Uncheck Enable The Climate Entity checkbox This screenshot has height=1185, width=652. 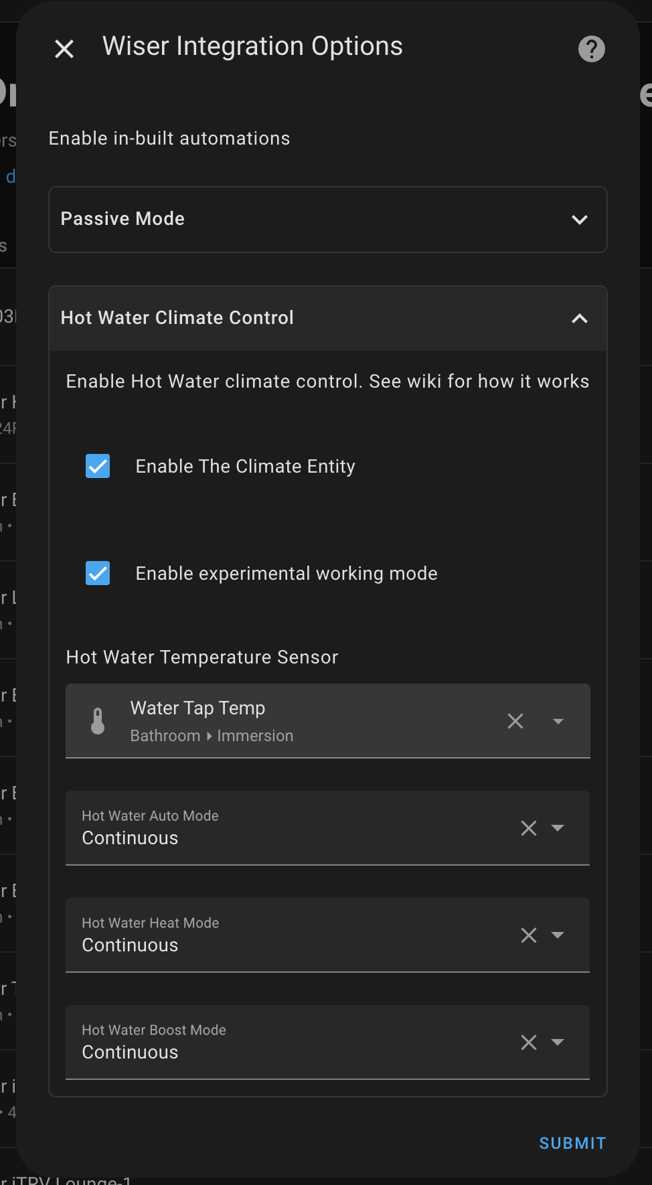[98, 466]
